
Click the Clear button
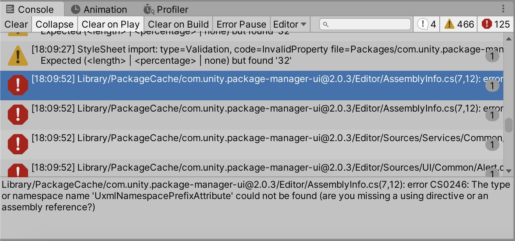[16, 24]
